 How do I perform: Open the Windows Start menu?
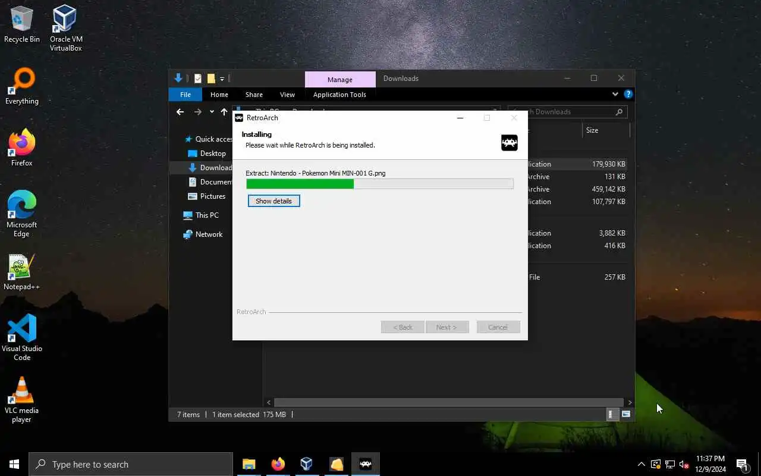tap(14, 464)
